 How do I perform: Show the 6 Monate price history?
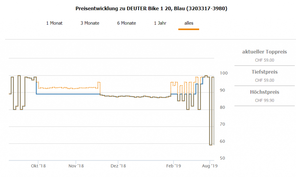126,23
